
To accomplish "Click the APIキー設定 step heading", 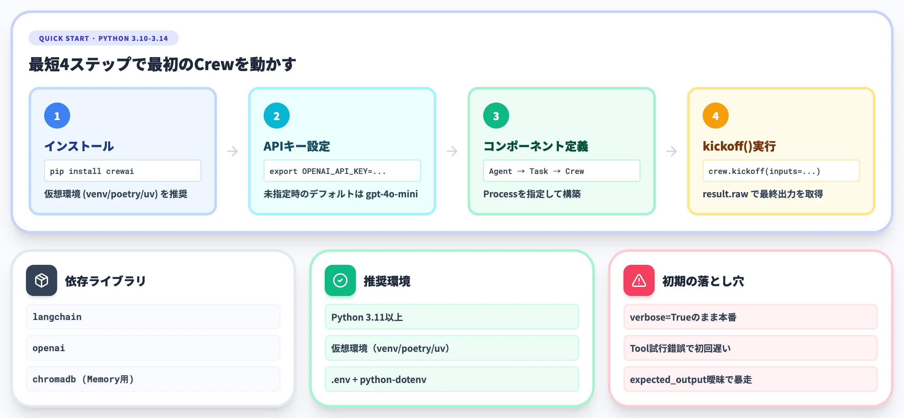I will pos(297,146).
